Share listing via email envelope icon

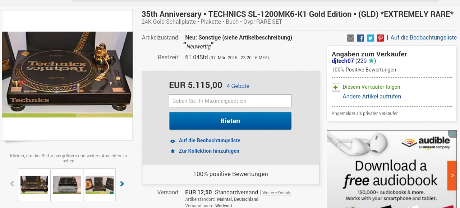pos(350,38)
